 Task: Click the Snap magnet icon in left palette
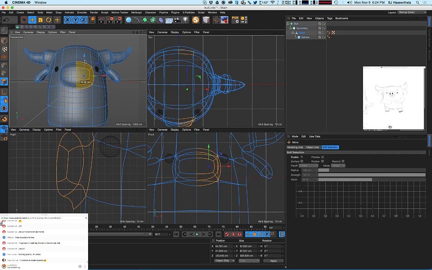pyautogui.click(x=4, y=119)
